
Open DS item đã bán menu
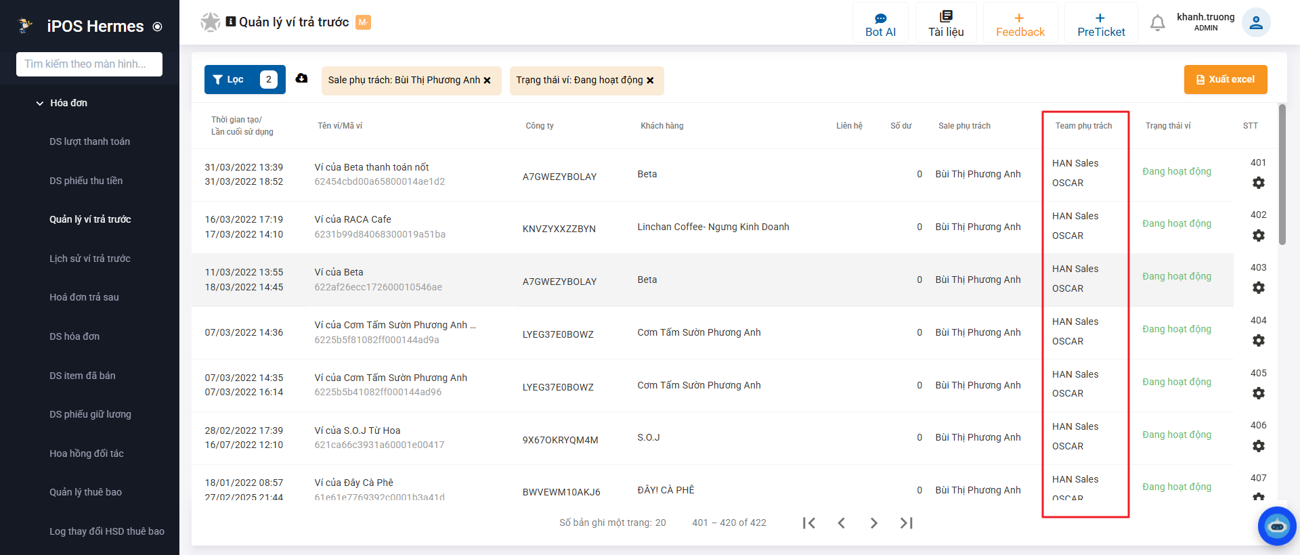coord(83,376)
